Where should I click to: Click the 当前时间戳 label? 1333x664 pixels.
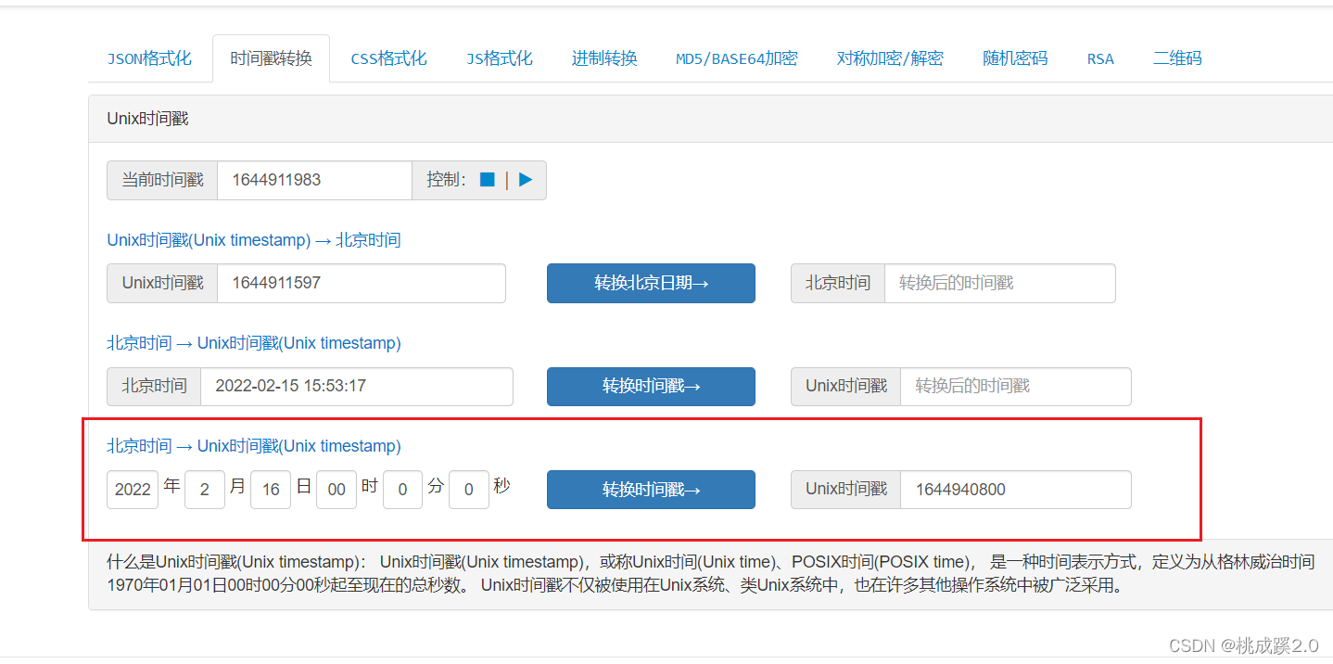[162, 180]
